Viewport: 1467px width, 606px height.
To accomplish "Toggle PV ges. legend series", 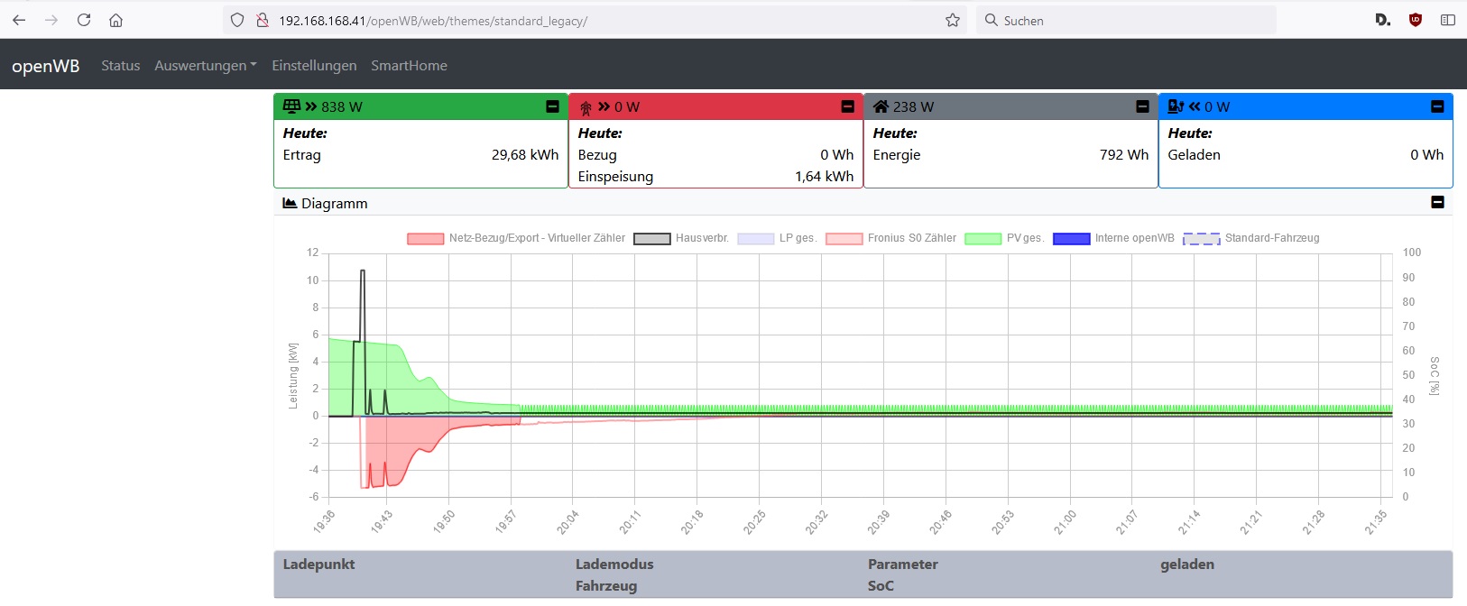I will pyautogui.click(x=1005, y=238).
